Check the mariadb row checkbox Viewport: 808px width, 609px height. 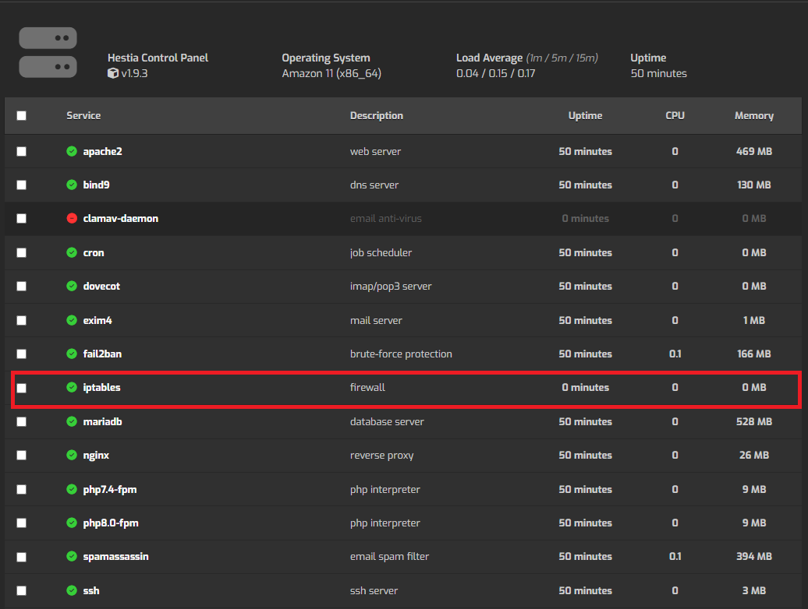pyautogui.click(x=21, y=422)
